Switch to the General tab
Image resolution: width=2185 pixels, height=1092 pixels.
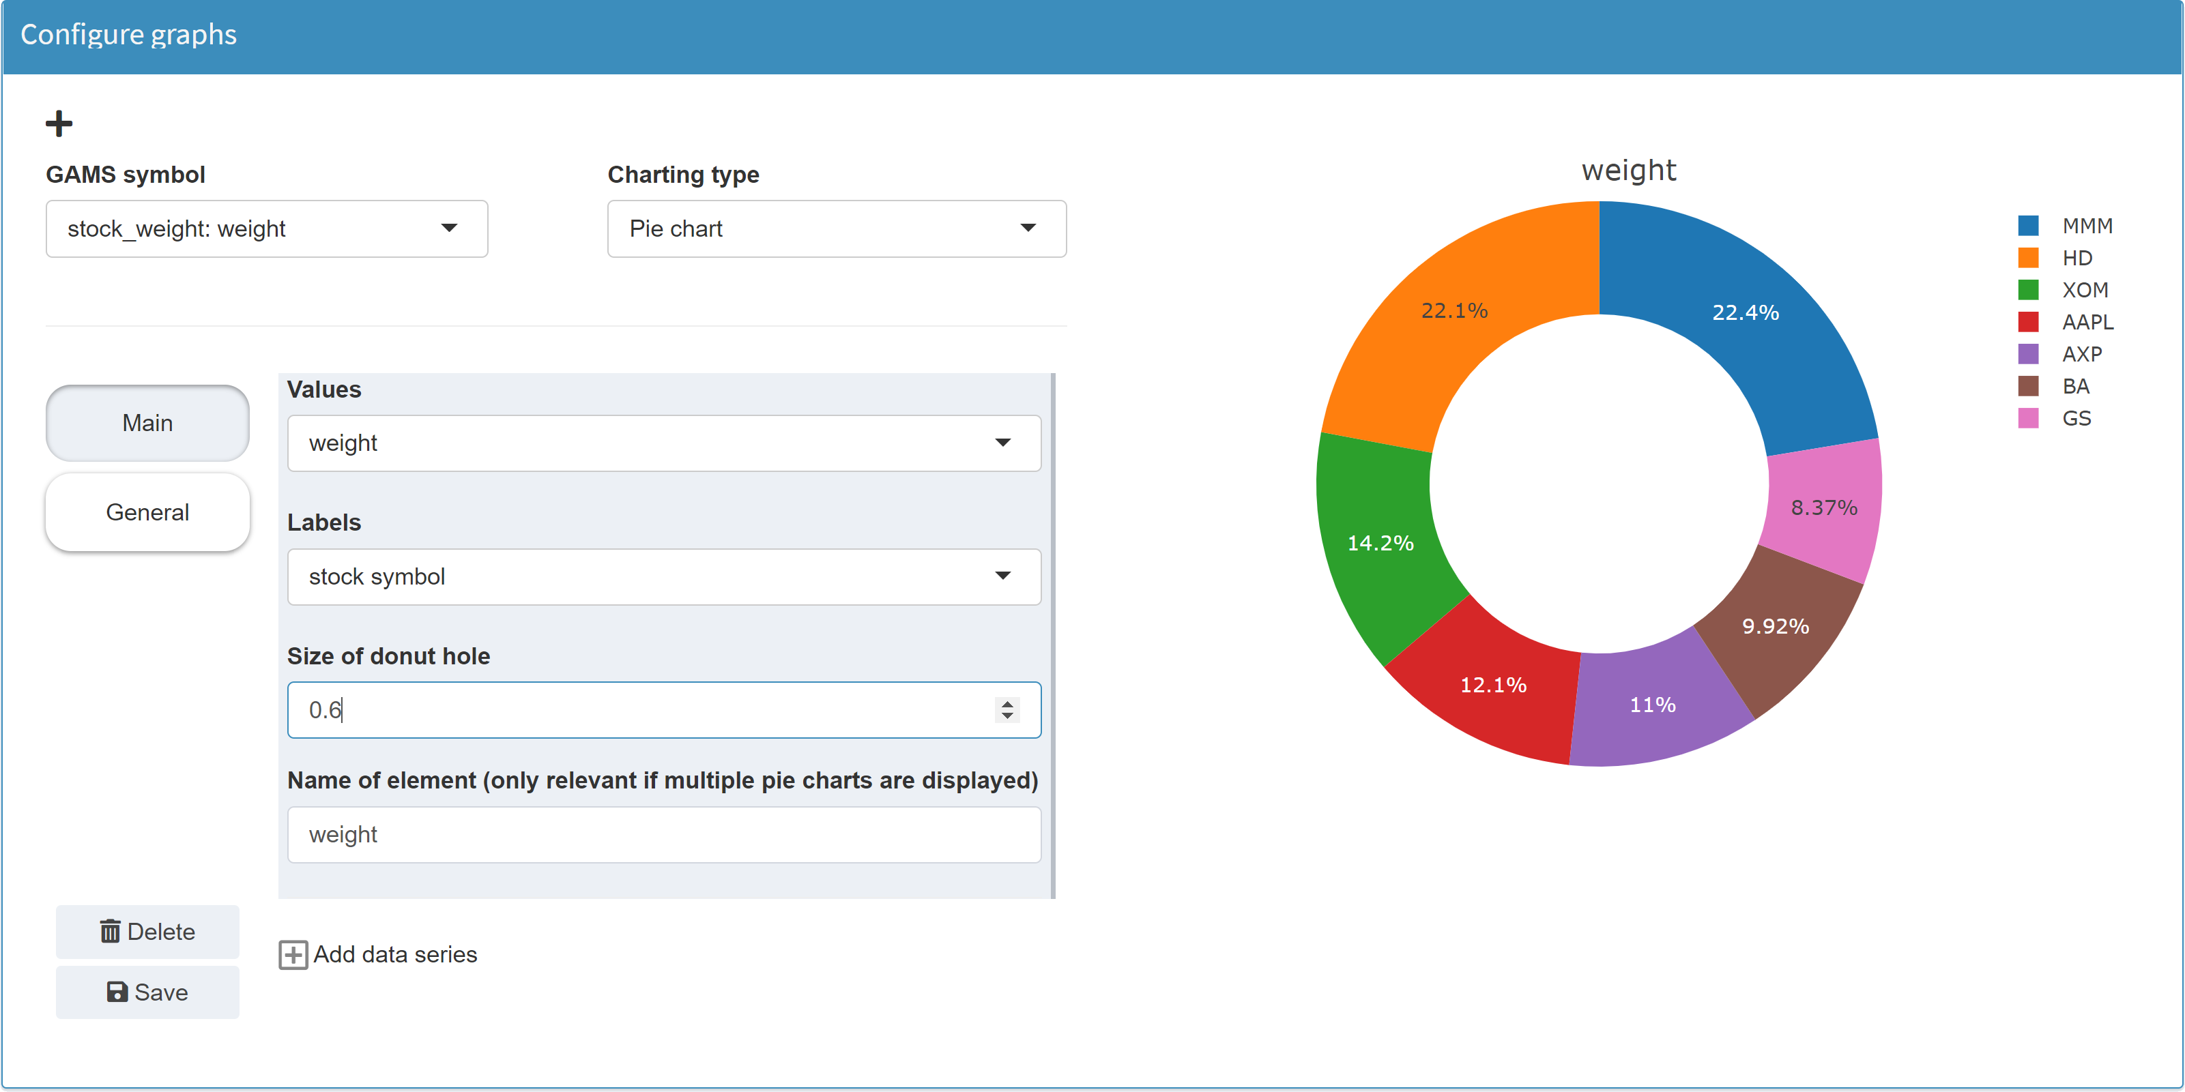pyautogui.click(x=147, y=512)
